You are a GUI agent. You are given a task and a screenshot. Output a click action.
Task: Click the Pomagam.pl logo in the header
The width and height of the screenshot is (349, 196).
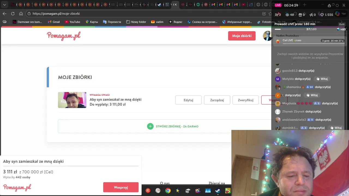pyautogui.click(x=64, y=36)
